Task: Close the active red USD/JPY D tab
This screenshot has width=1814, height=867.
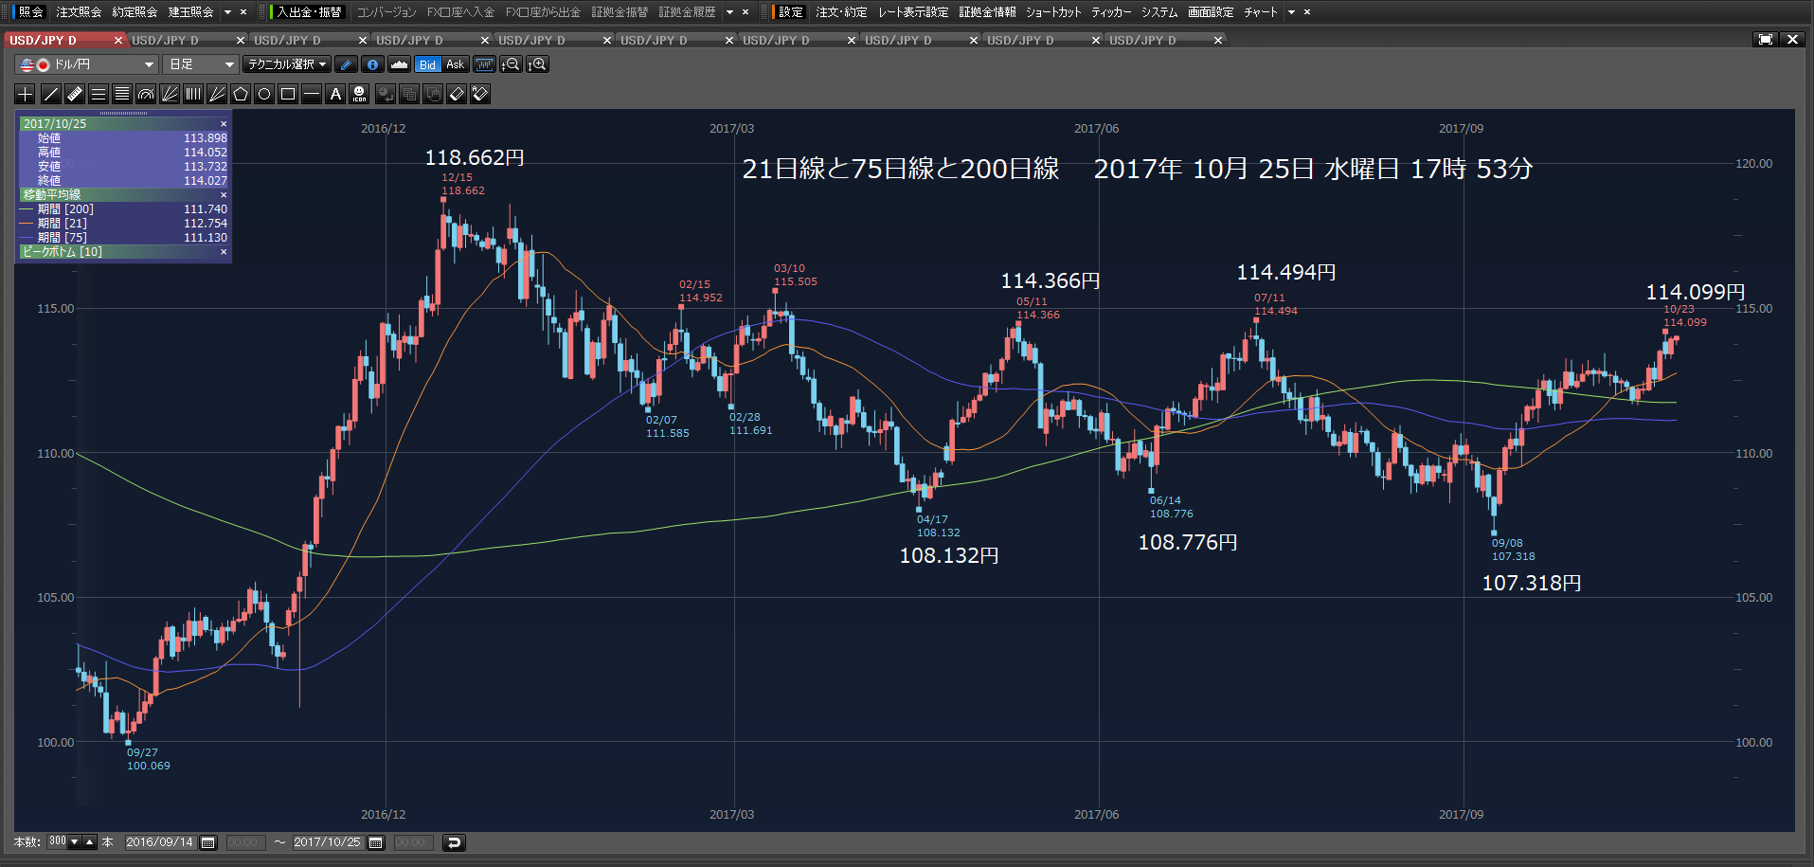Action: tap(118, 40)
